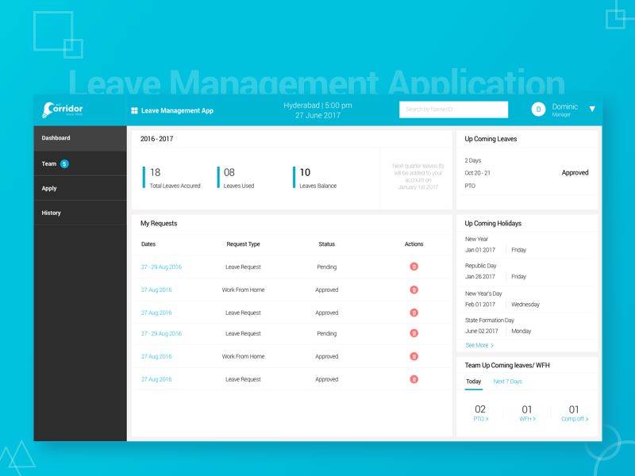Open the user menu dropdown arrow next to Dominic
This screenshot has width=635, height=476.
tap(592, 109)
